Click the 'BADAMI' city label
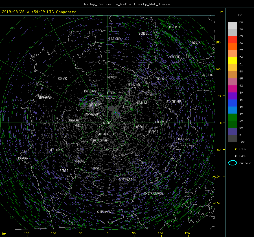 pyautogui.click(x=112, y=93)
